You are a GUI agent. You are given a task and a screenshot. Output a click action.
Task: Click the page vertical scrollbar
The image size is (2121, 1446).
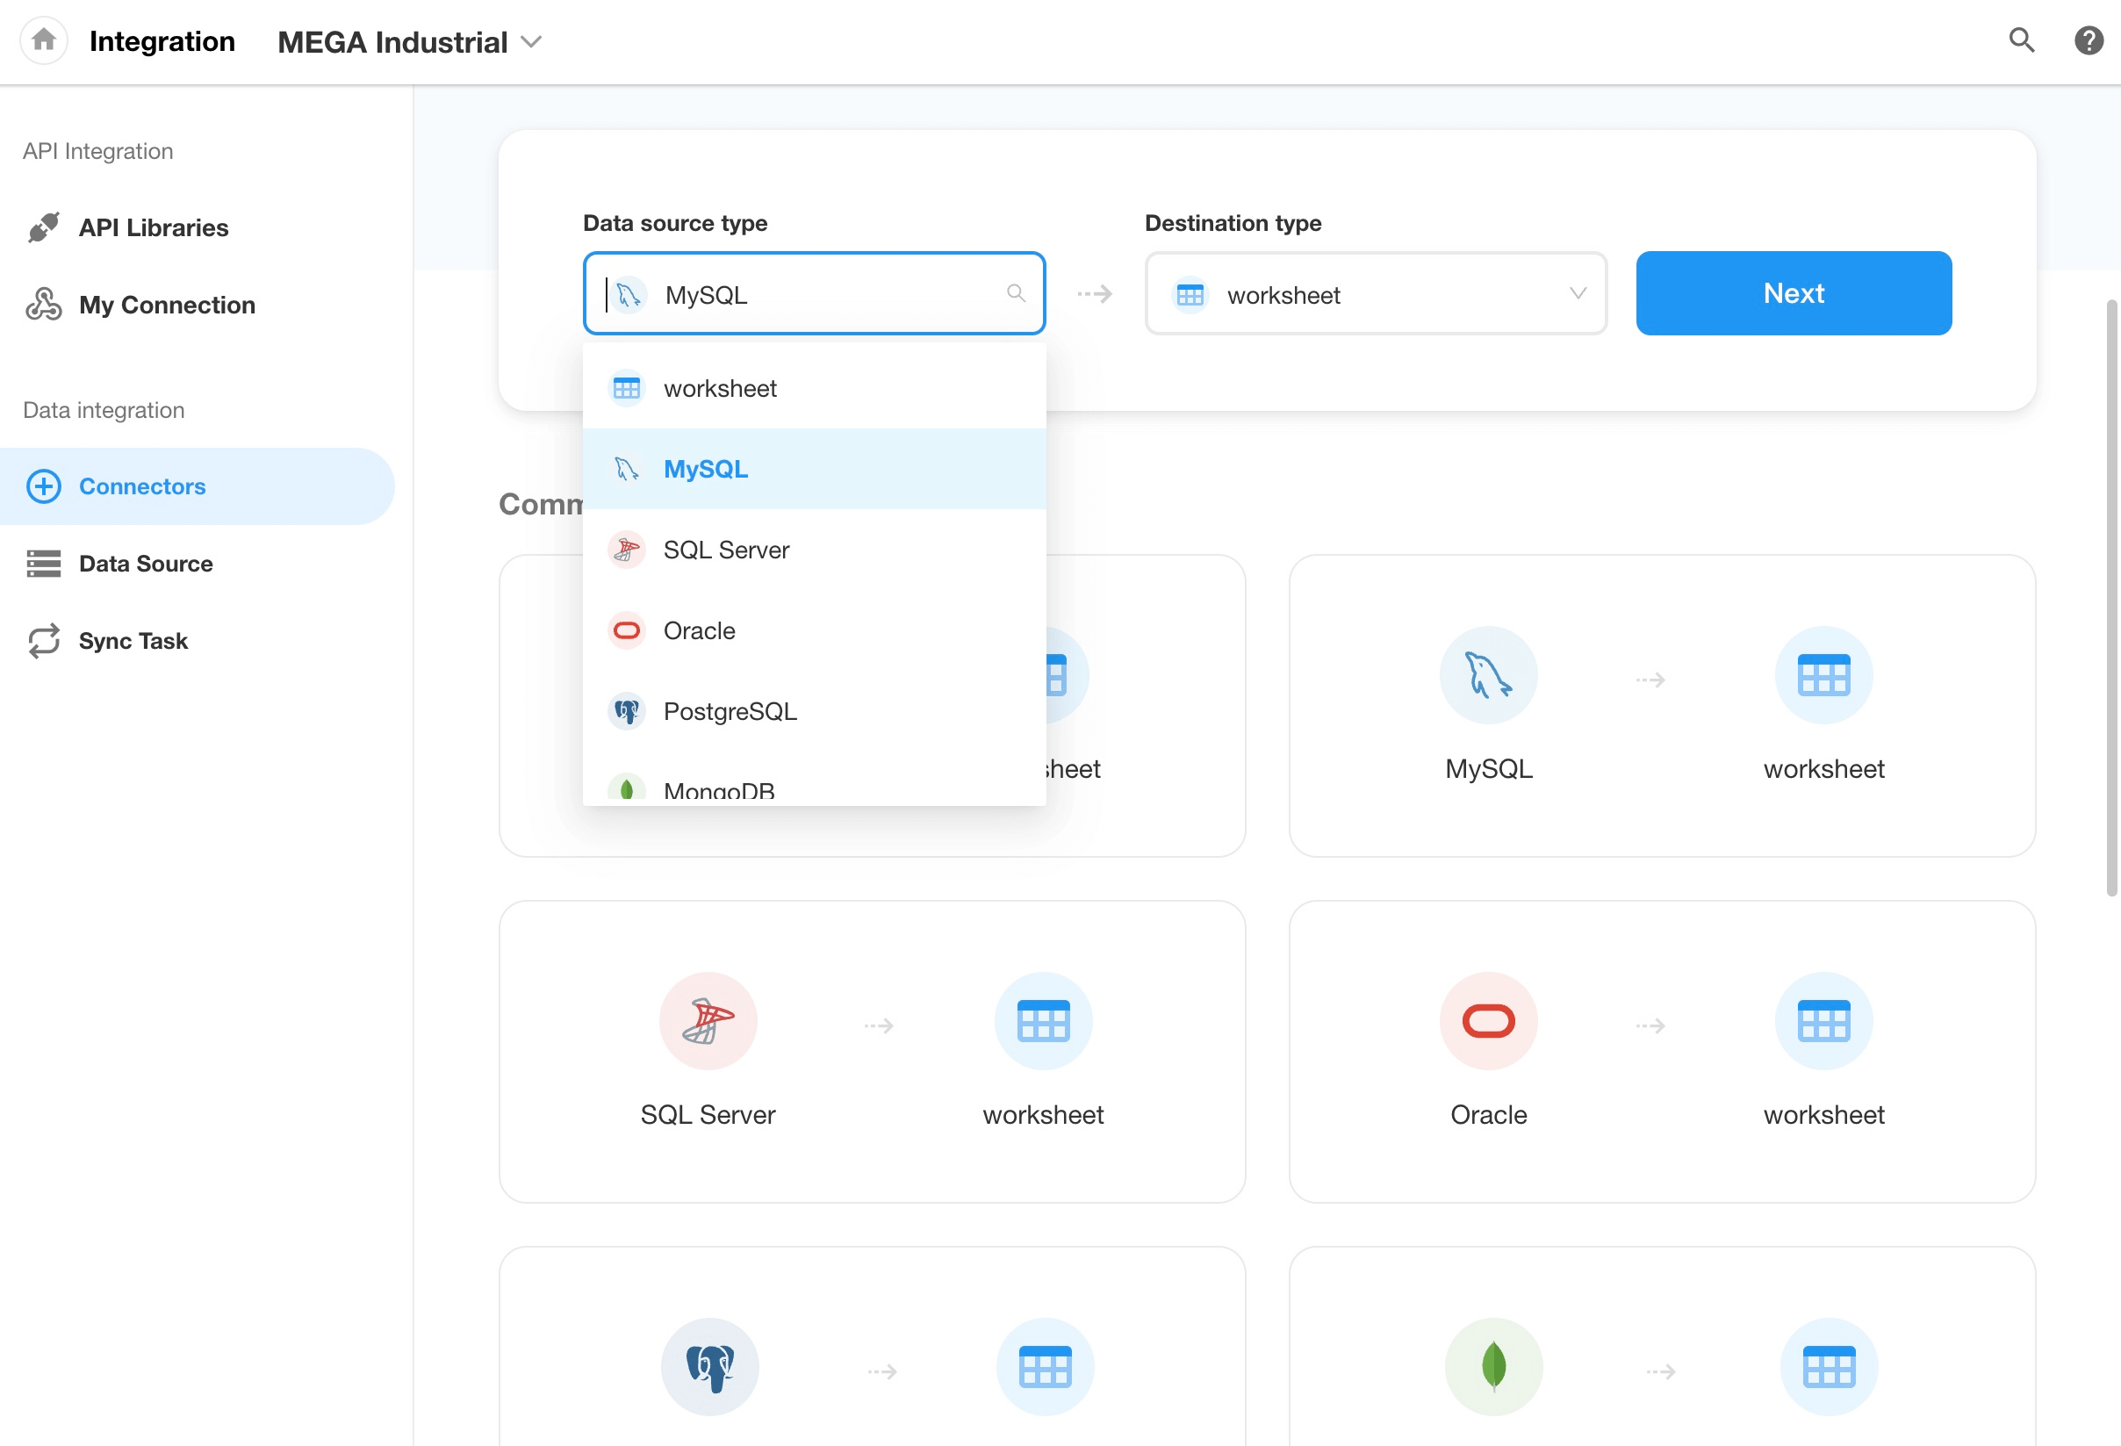(x=2110, y=598)
